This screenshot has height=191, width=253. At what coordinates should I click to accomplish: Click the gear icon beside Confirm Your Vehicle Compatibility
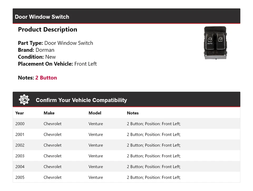tap(24, 100)
